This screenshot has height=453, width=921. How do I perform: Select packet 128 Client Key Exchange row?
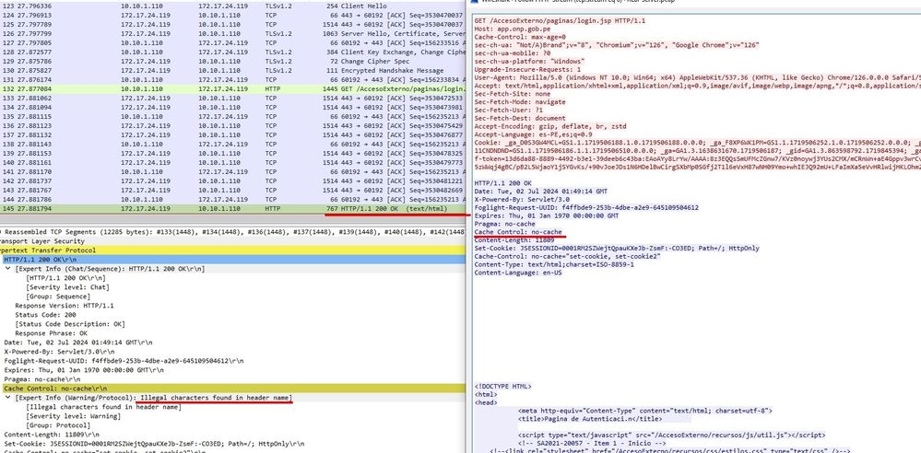[232, 52]
